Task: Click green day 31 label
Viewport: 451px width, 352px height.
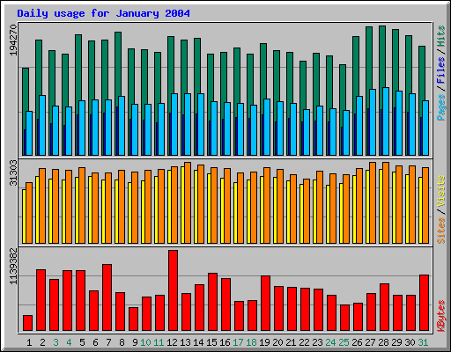Action: coord(423,342)
